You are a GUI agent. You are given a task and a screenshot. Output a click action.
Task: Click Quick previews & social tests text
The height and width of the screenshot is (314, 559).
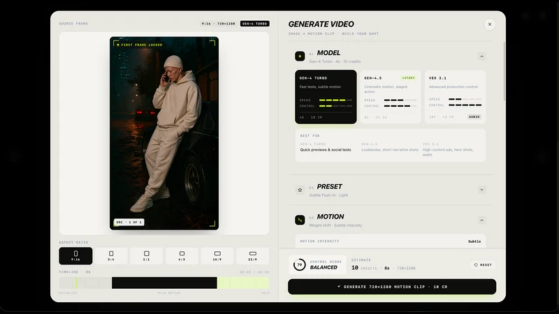click(326, 150)
